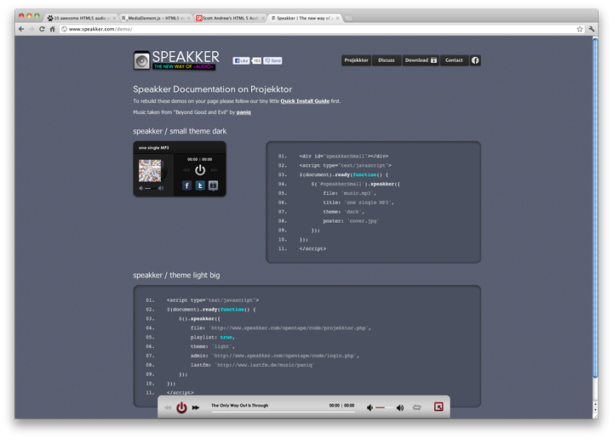Open the Discuss nav button
Image resolution: width=613 pixels, height=439 pixels.
coord(387,60)
